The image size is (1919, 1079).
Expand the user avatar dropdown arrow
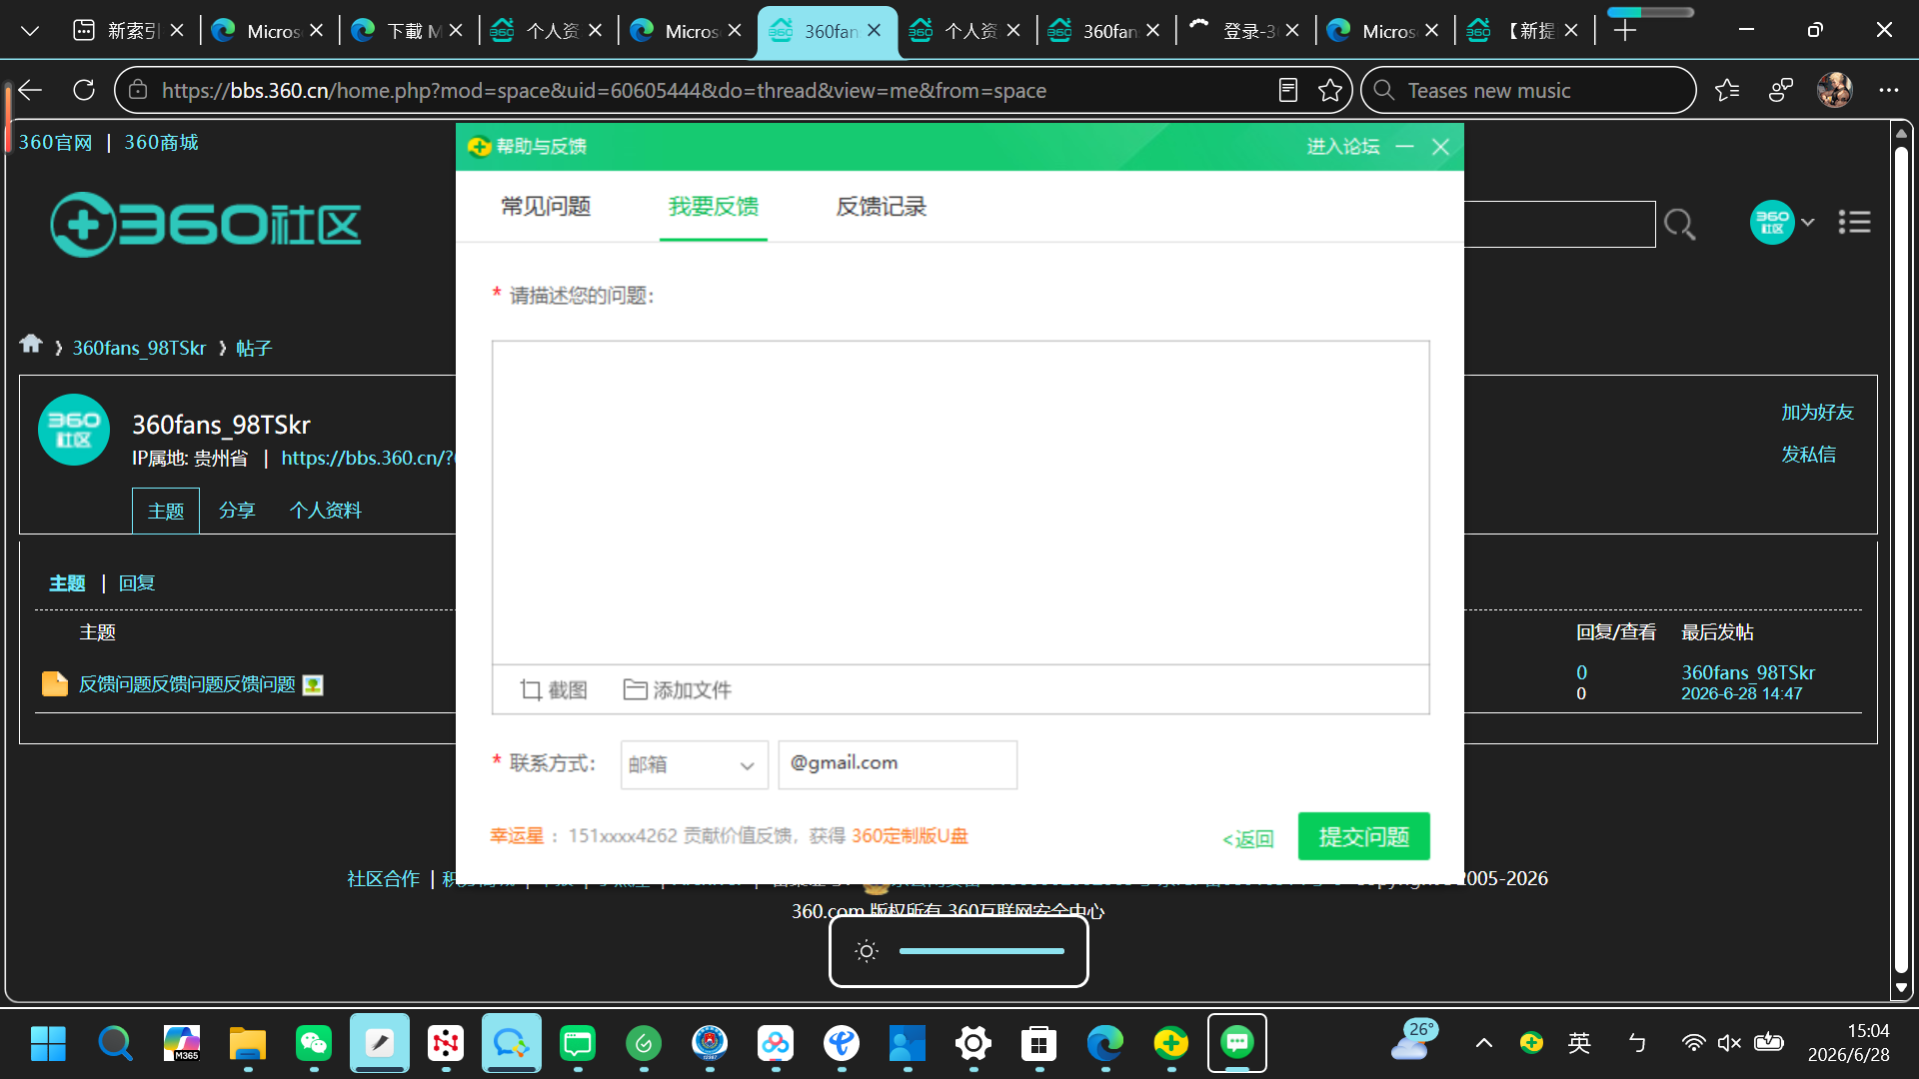tap(1808, 223)
